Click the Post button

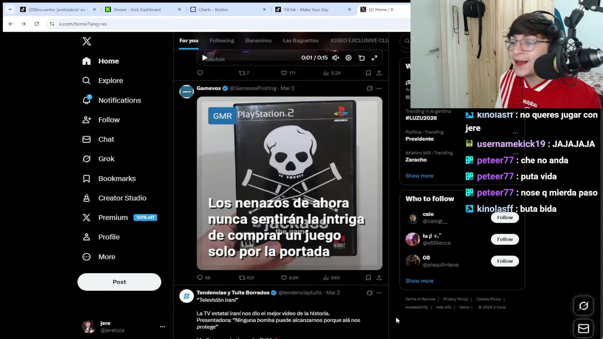[119, 282]
